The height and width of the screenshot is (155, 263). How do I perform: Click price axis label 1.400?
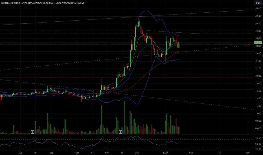click(258, 98)
